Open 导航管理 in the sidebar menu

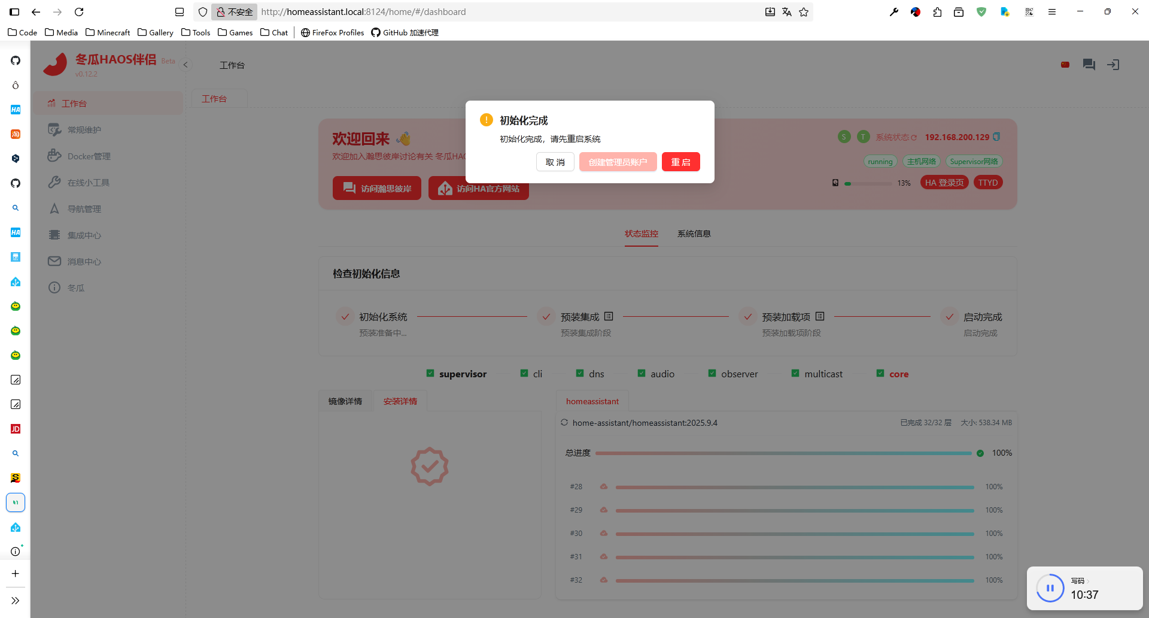tap(108, 209)
